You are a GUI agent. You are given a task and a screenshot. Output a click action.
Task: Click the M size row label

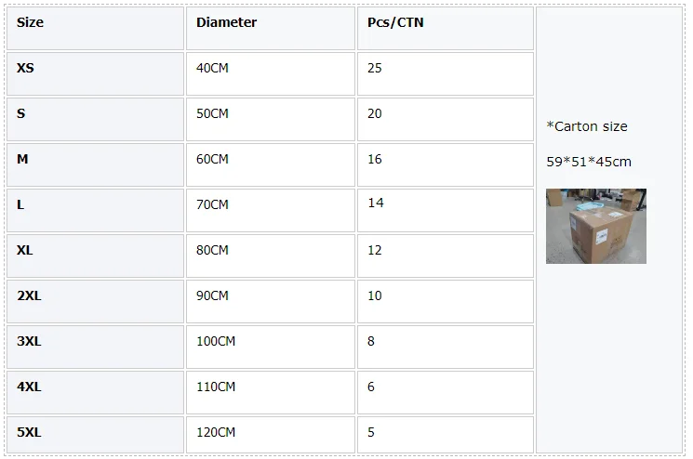point(23,159)
